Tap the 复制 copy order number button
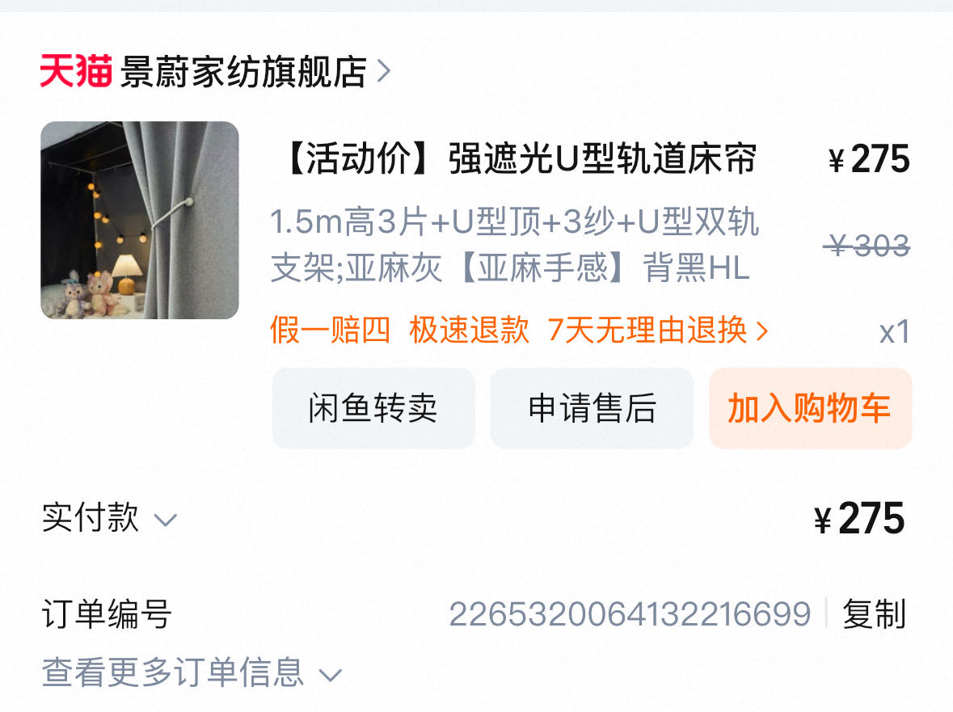 point(873,613)
